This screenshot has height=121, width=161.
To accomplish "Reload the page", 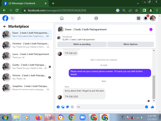I will [17, 10].
